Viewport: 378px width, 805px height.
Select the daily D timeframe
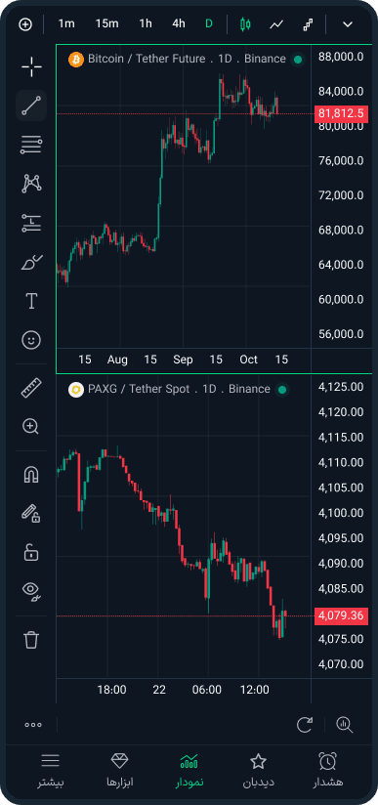click(x=209, y=23)
